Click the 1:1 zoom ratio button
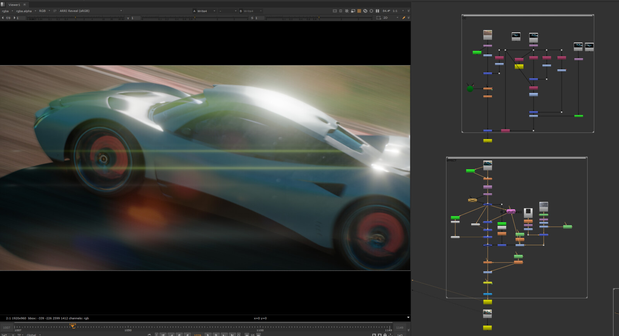Image resolution: width=619 pixels, height=336 pixels. pos(395,11)
